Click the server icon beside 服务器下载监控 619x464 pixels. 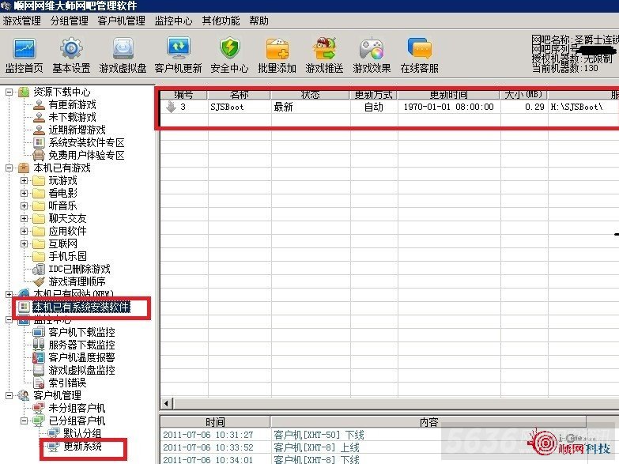point(39,345)
